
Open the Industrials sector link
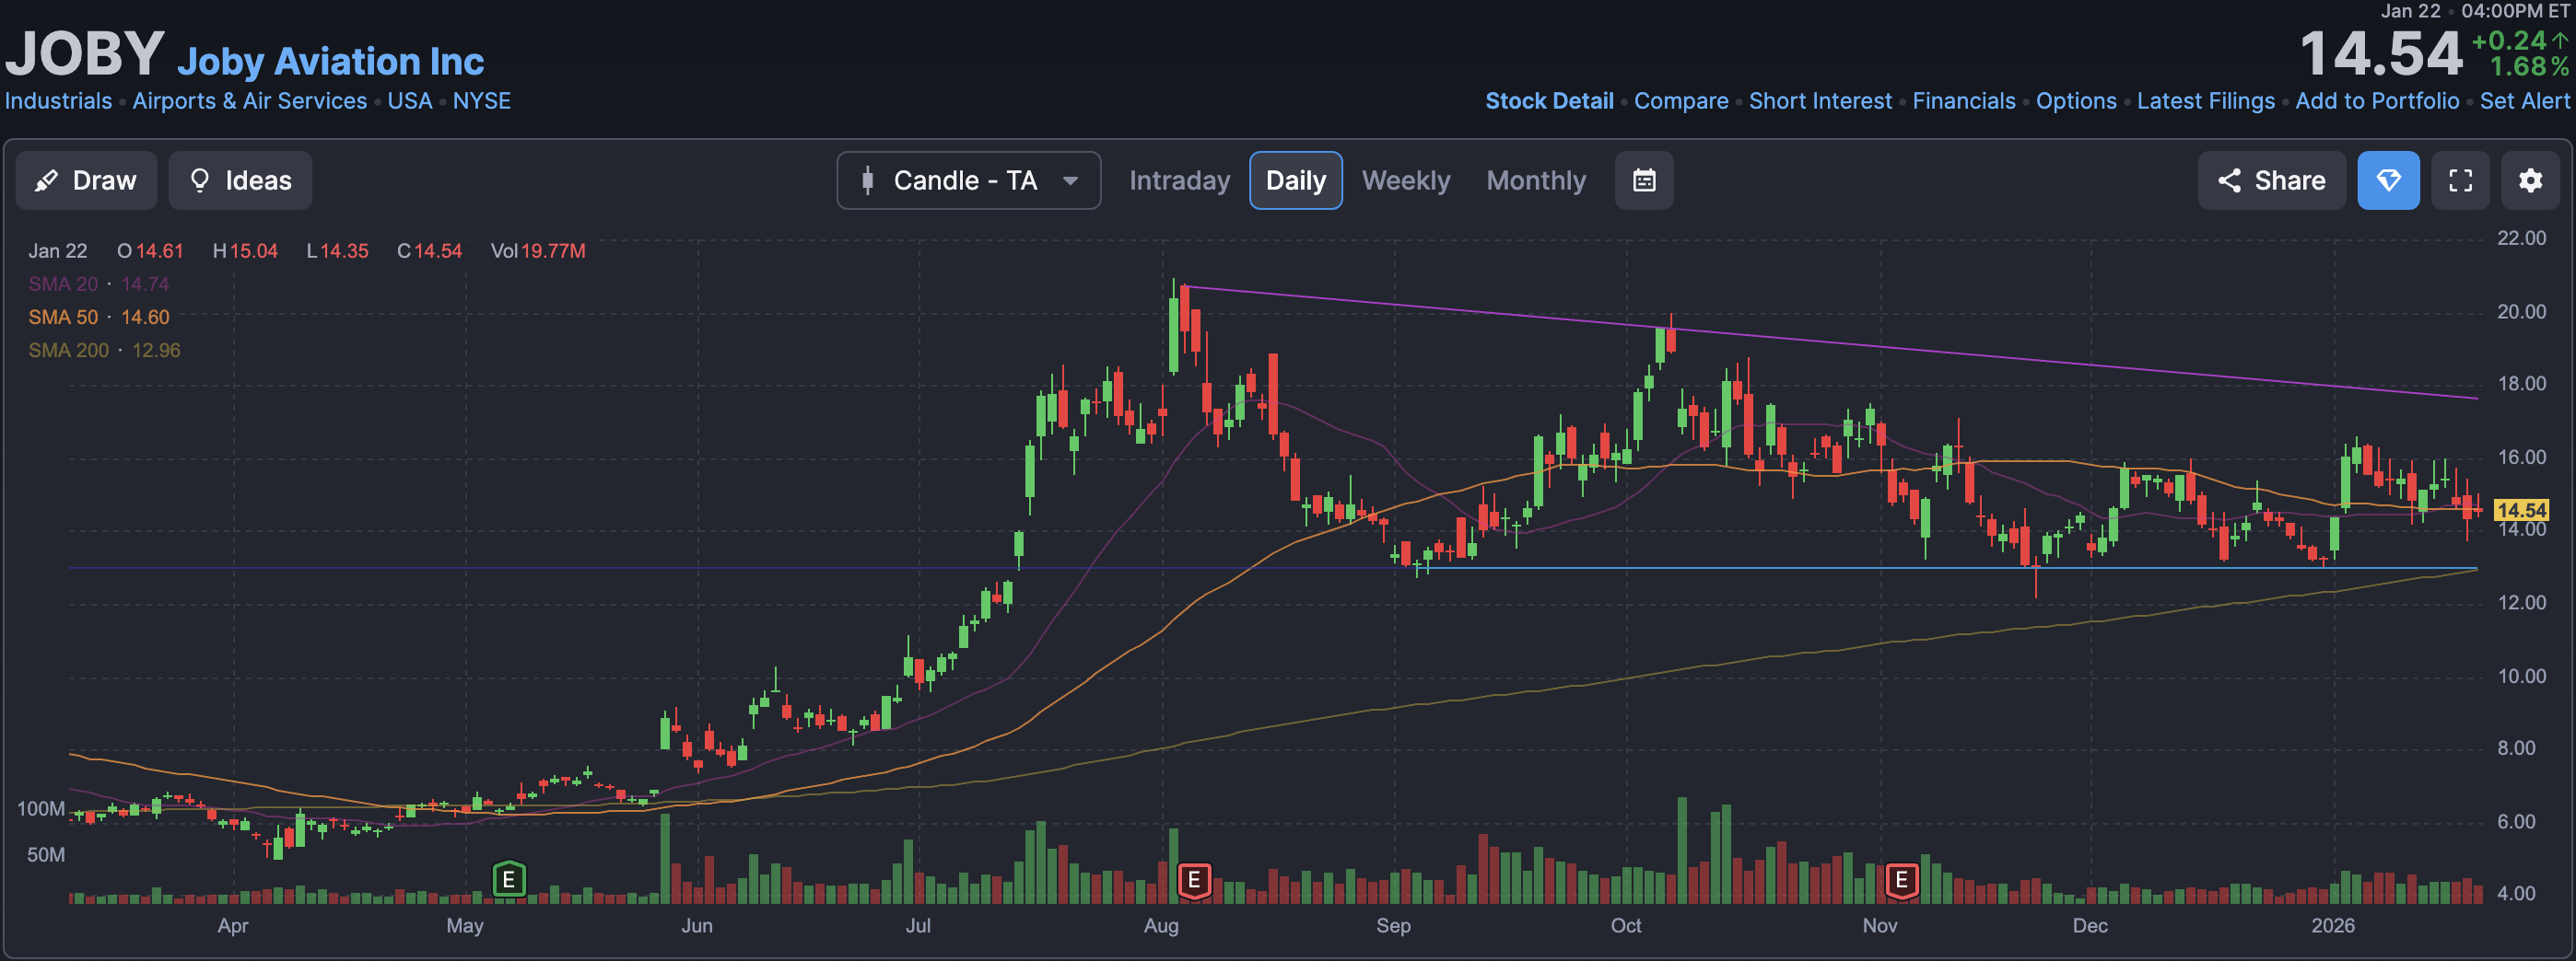(x=58, y=101)
